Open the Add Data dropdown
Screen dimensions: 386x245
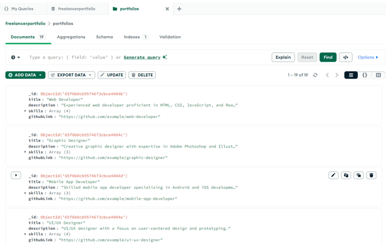[x=25, y=75]
